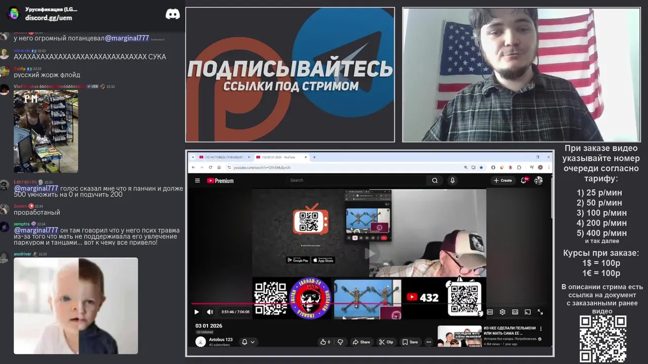Open a new browser tab
Image resolution: width=648 pixels, height=364 pixels.
point(314,157)
